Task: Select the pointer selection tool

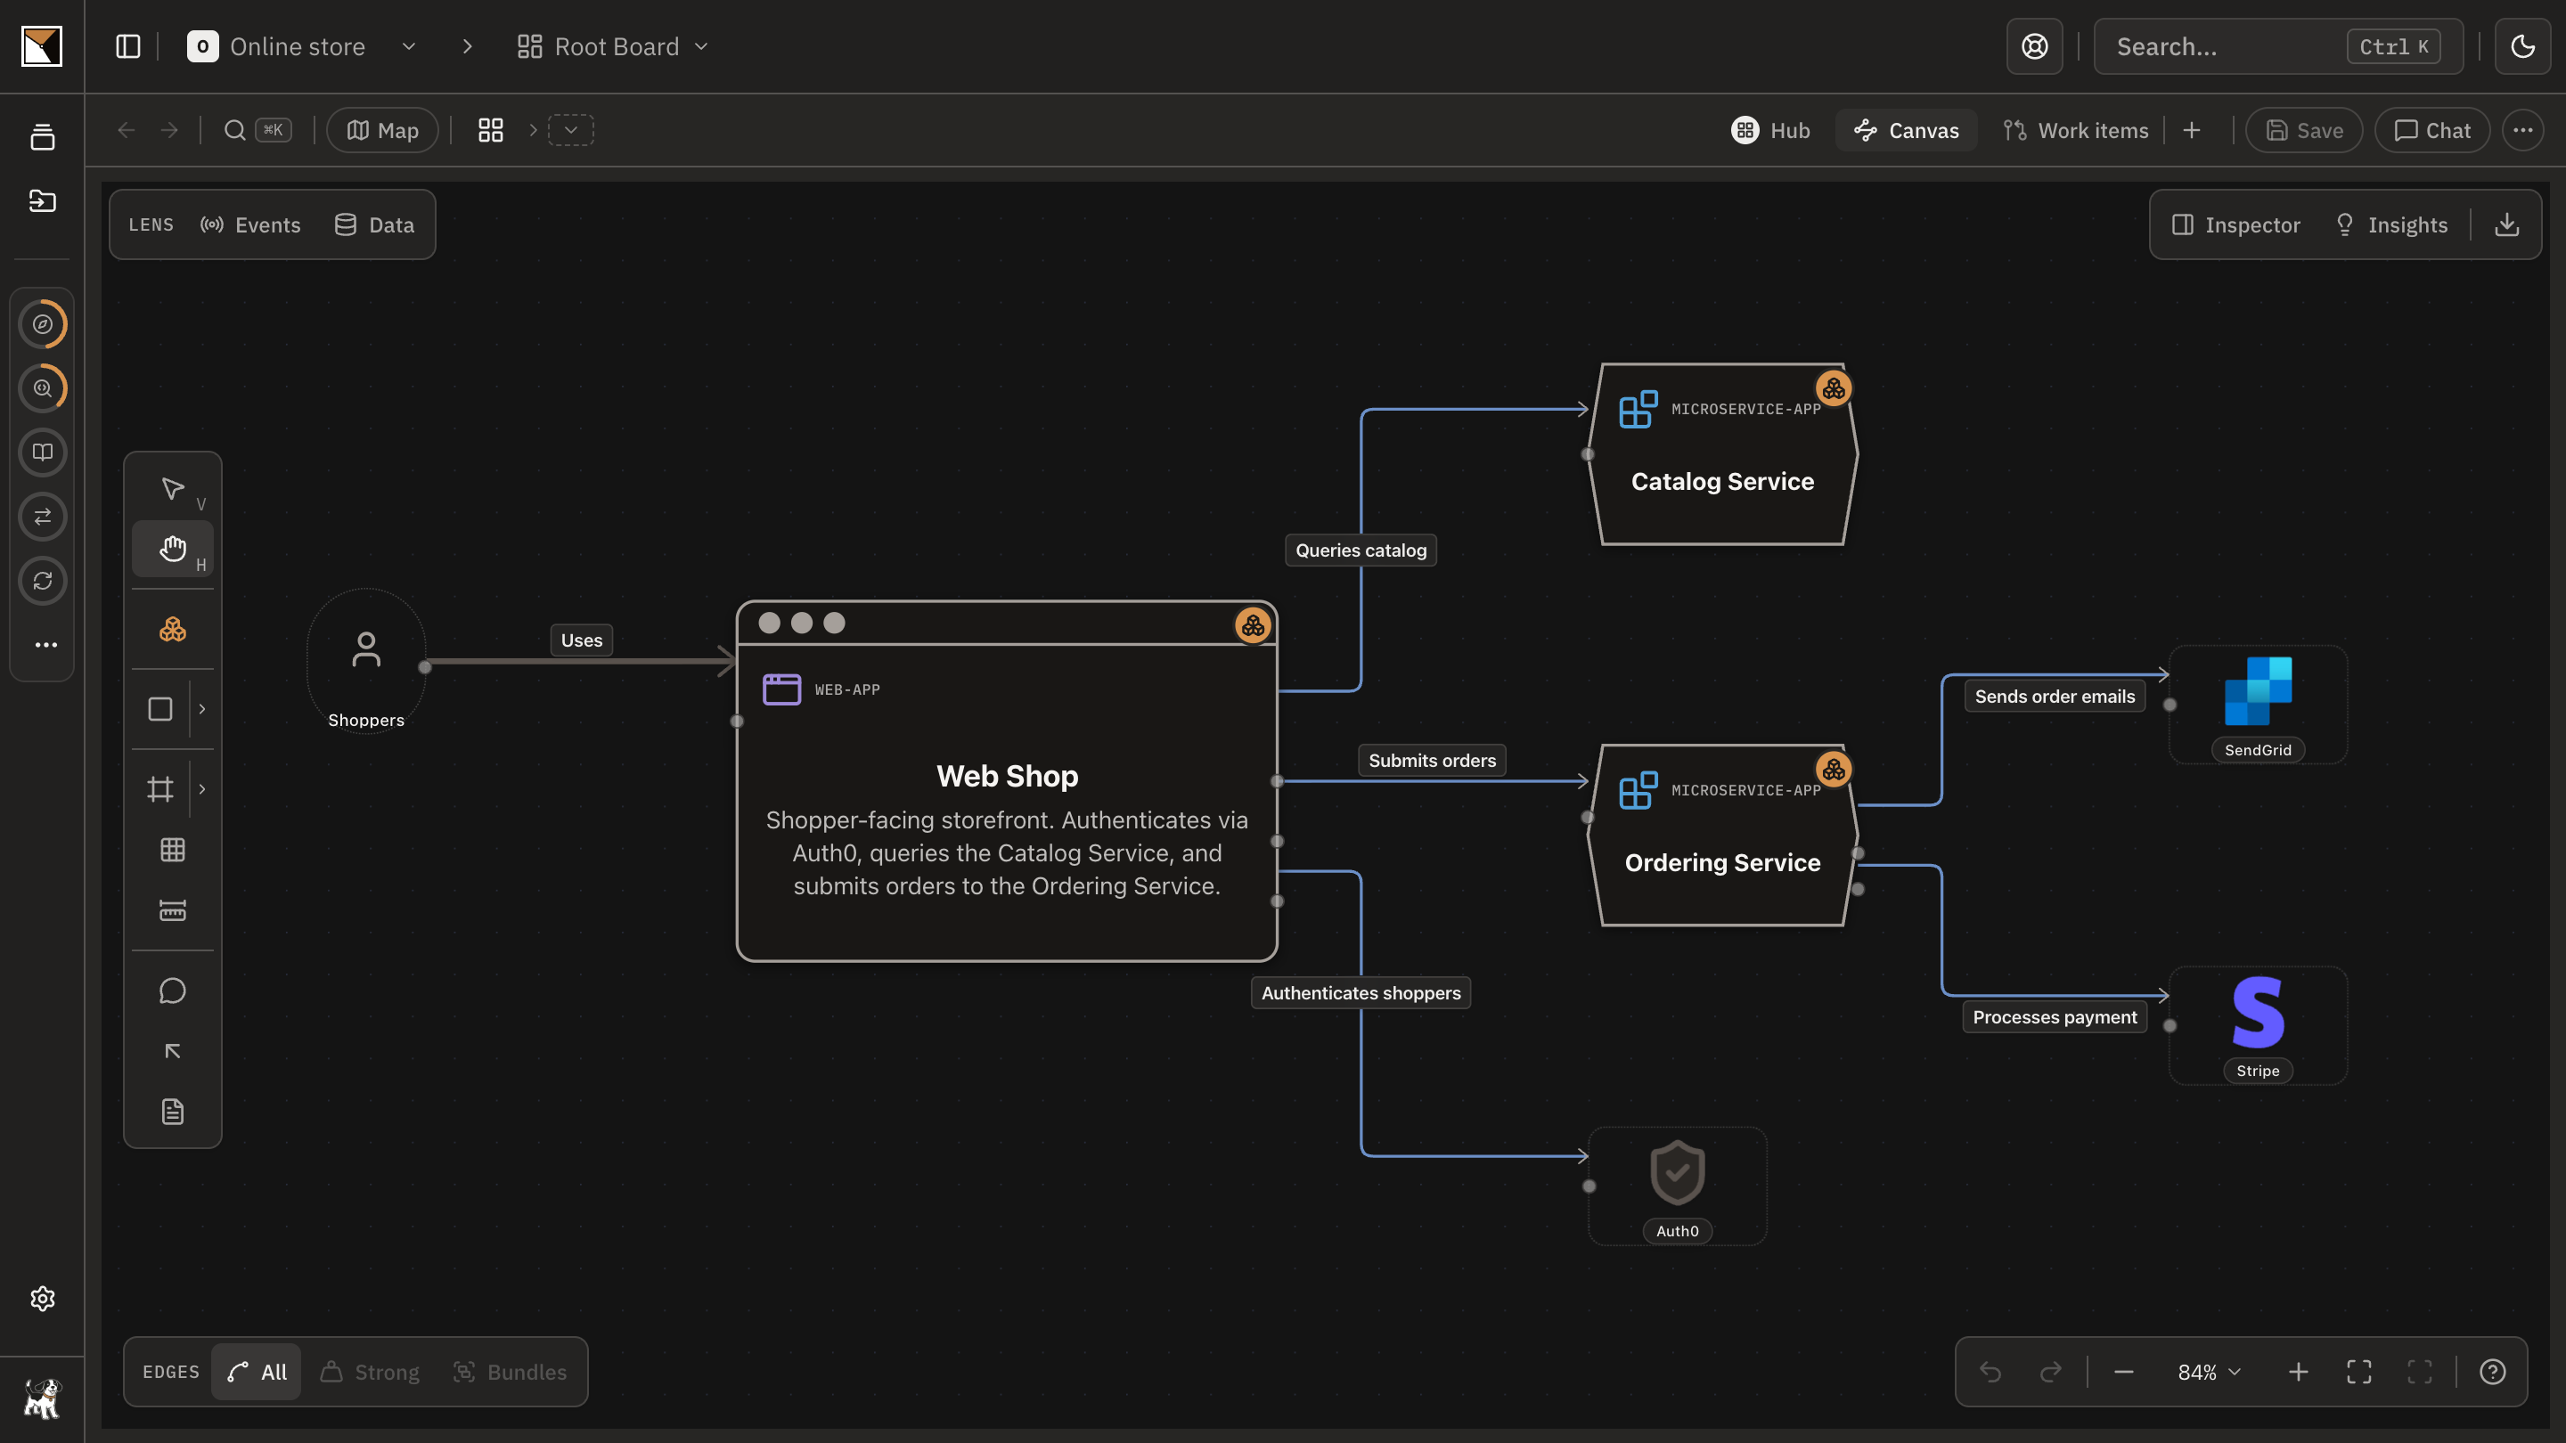Action: pyautogui.click(x=172, y=489)
